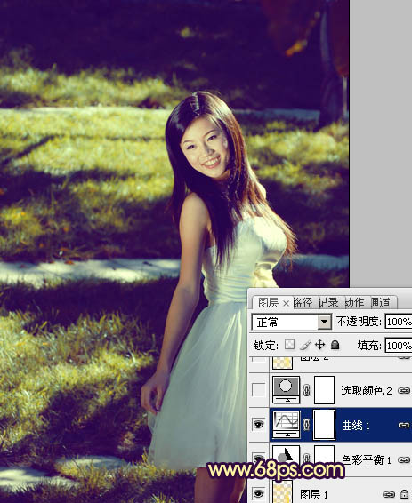Click the 不透明度 opacity value field

399,322
